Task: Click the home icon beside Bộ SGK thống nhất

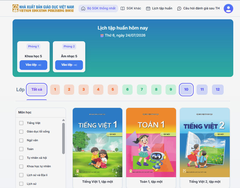Action: point(83,8)
